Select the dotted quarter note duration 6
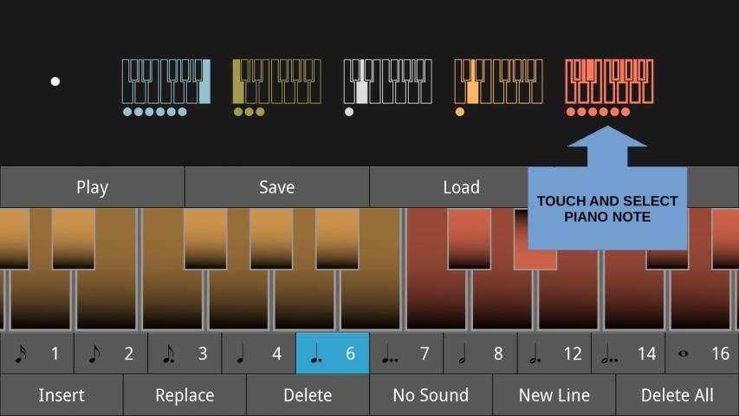The width and height of the screenshot is (739, 416). point(332,354)
